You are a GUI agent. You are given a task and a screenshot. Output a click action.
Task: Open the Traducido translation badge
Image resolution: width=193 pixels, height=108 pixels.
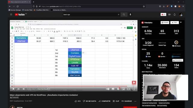coord(14,97)
